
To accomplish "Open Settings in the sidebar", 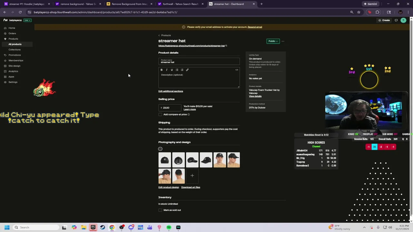I will pyautogui.click(x=13, y=82).
